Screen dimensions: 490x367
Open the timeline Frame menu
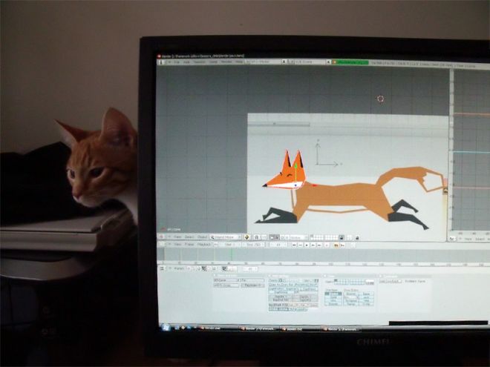189,245
